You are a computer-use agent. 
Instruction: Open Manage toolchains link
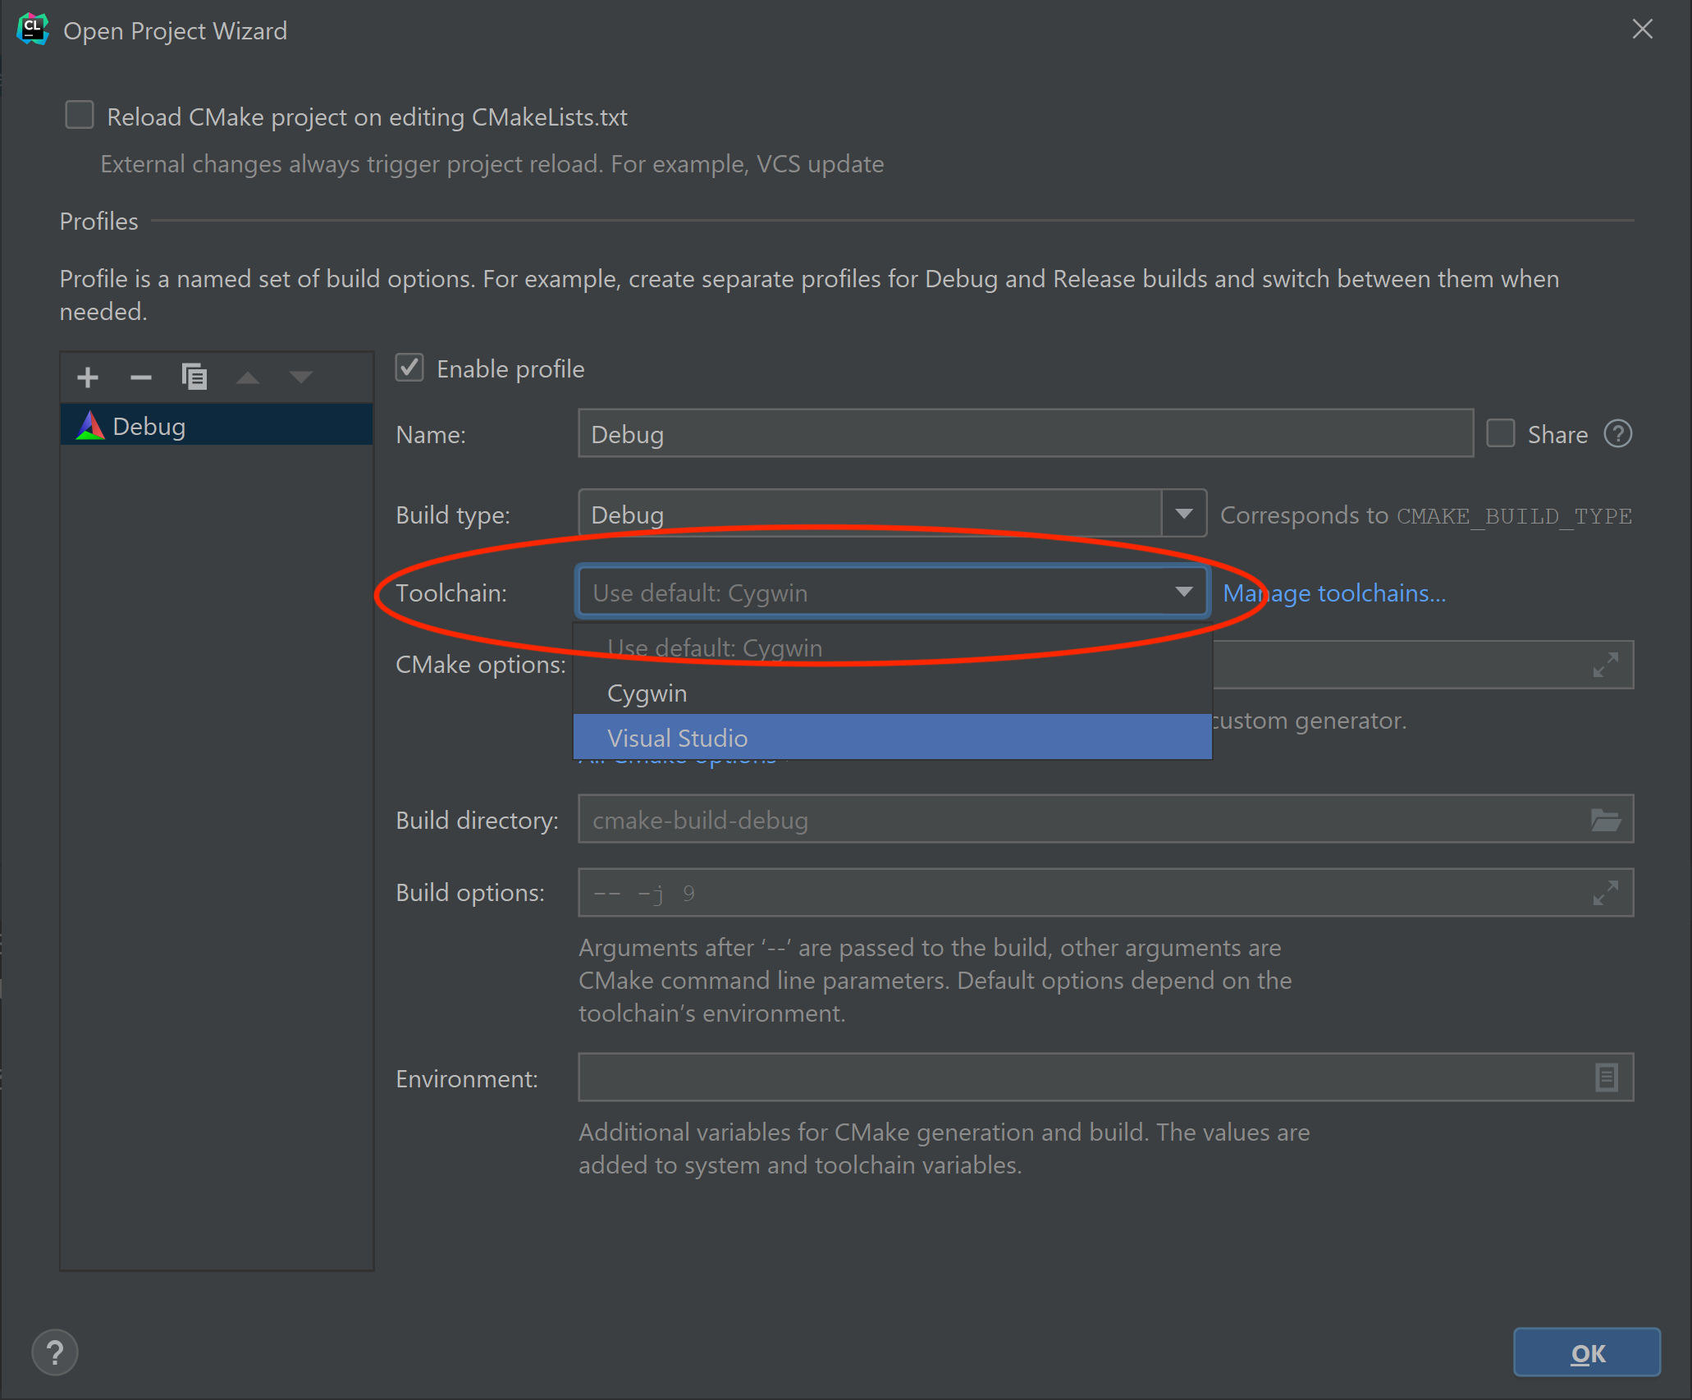click(1334, 592)
